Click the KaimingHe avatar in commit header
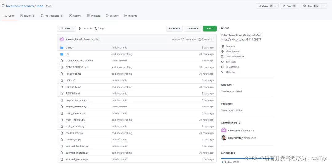The width and height of the screenshot is (332, 164). (62, 39)
